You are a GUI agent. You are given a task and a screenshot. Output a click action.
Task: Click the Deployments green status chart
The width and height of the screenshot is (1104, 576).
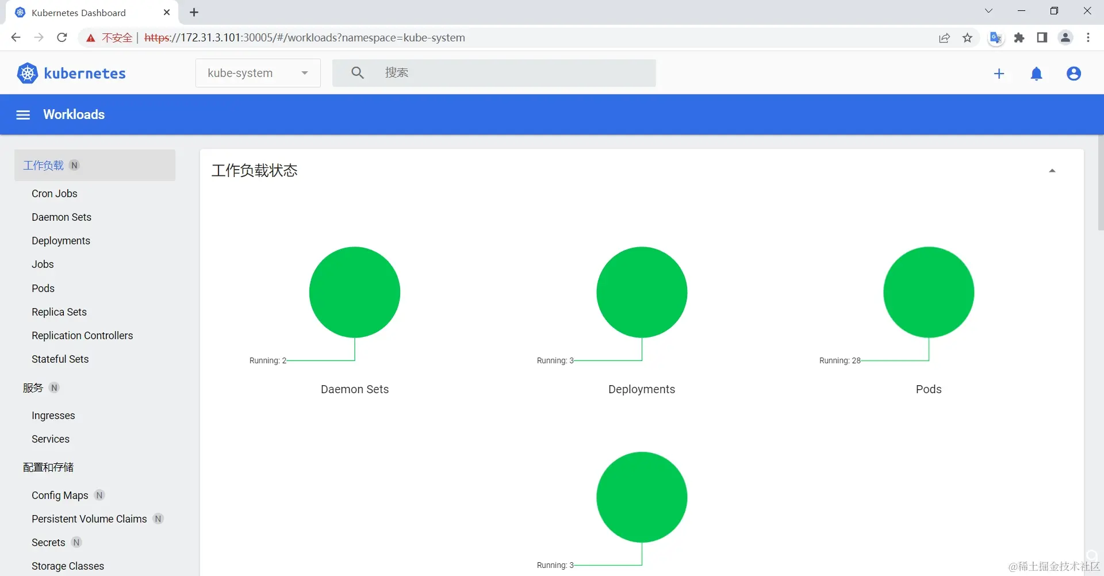click(642, 292)
